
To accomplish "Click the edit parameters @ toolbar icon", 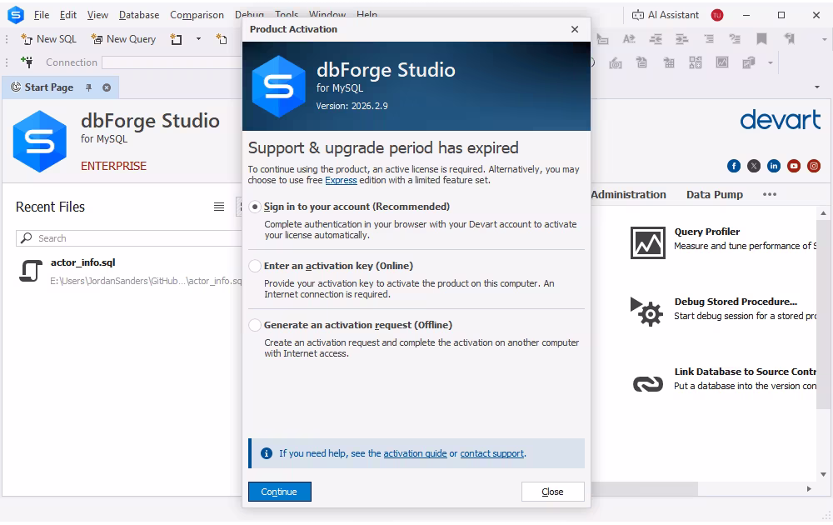I will pos(616,62).
